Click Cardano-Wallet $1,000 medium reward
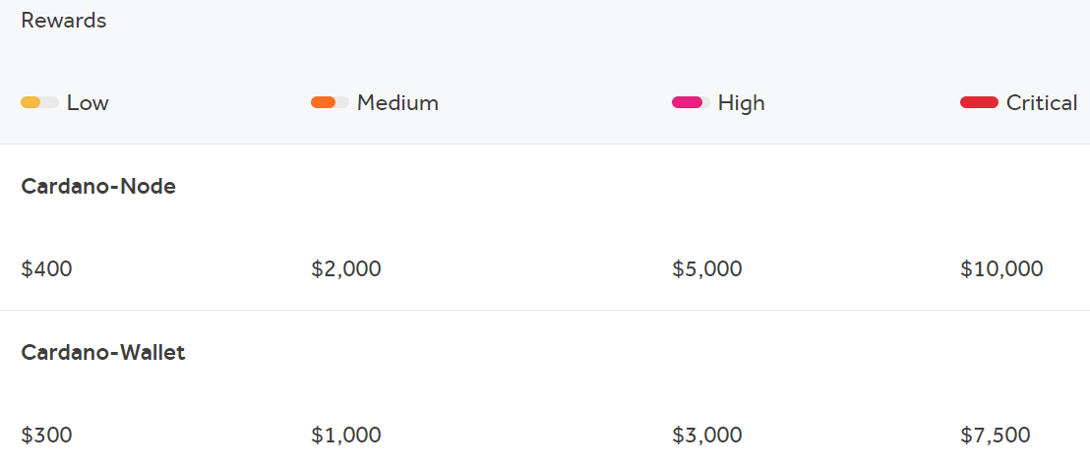 coord(346,436)
